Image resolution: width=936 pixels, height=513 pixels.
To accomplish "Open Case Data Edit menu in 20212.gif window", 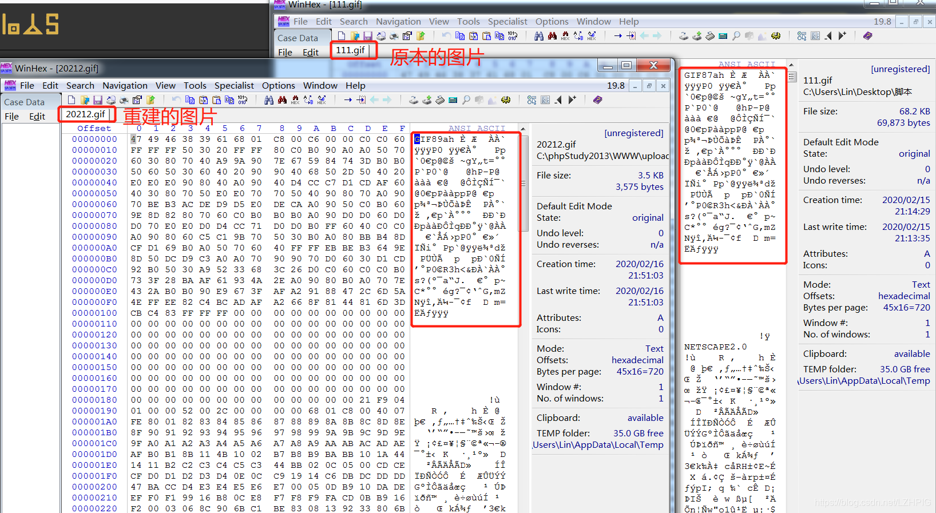I will (37, 117).
